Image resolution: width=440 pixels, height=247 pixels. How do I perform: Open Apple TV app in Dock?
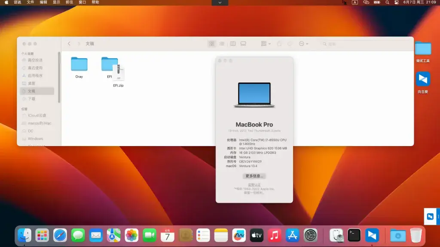tap(257, 235)
